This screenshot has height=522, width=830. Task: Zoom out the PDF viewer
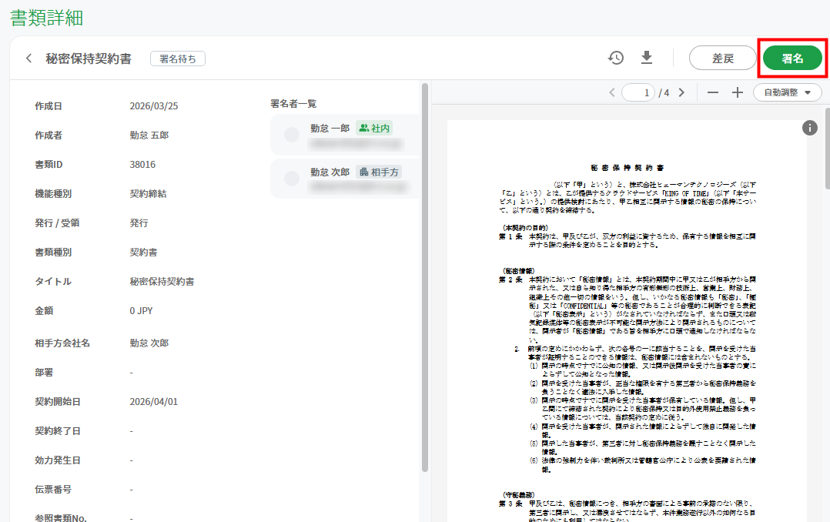point(713,92)
